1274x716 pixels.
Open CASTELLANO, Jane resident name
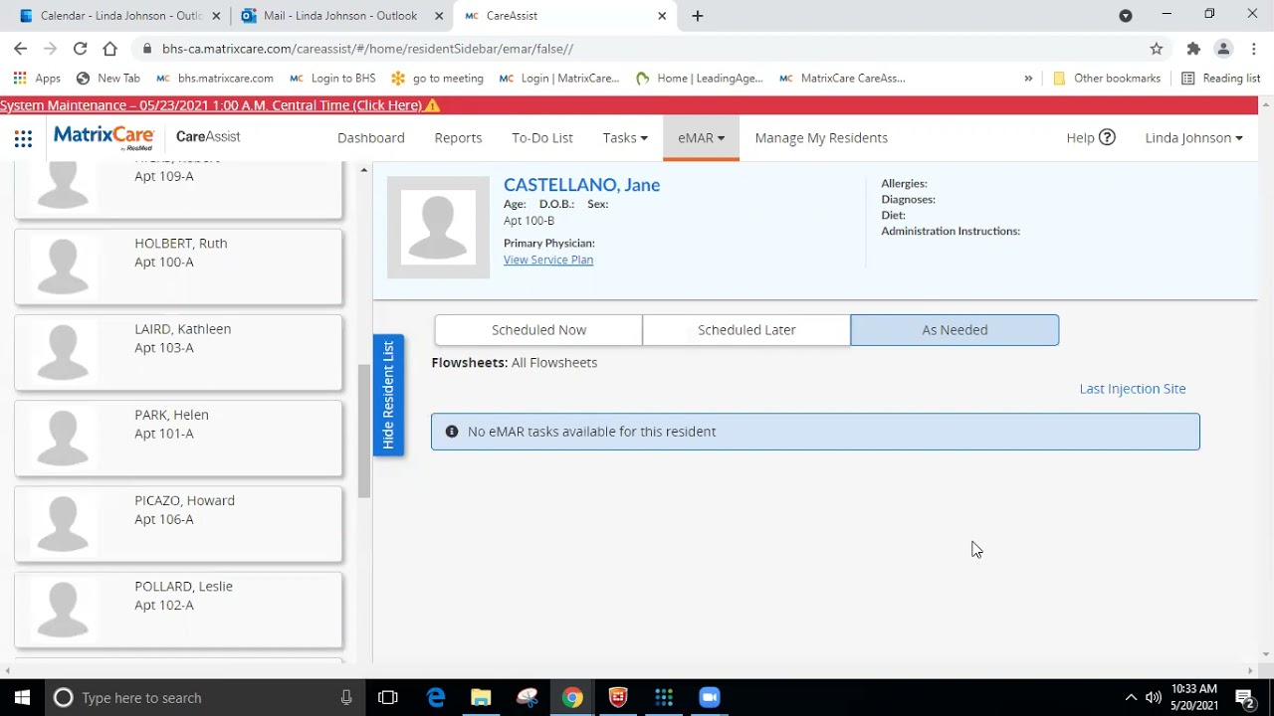click(581, 185)
